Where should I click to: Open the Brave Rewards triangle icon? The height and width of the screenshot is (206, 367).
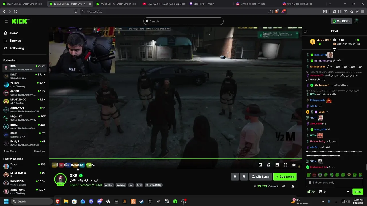tap(283, 11)
